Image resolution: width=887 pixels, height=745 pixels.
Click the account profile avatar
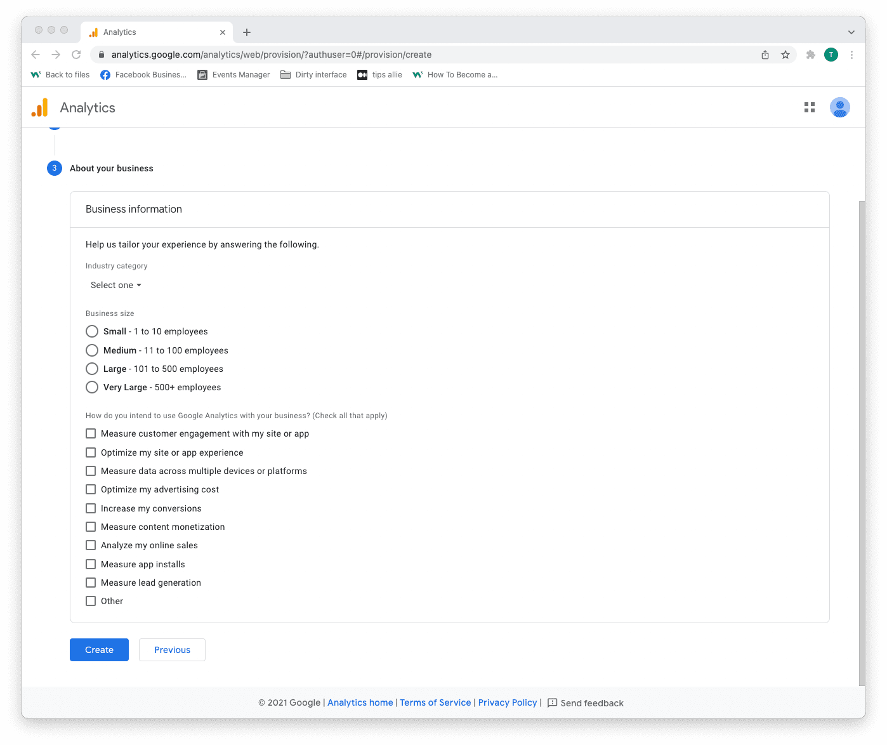(839, 107)
